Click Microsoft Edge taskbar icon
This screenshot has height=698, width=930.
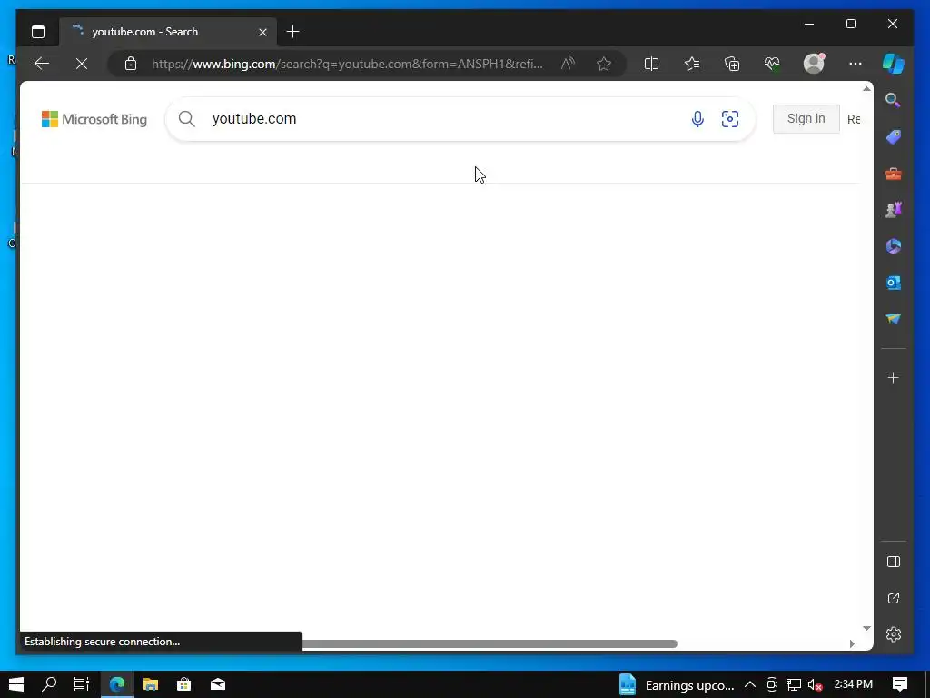tap(117, 685)
